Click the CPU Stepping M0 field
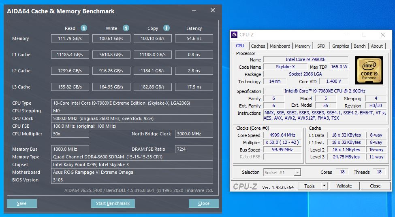This screenshot has width=395, height=217. (132, 111)
